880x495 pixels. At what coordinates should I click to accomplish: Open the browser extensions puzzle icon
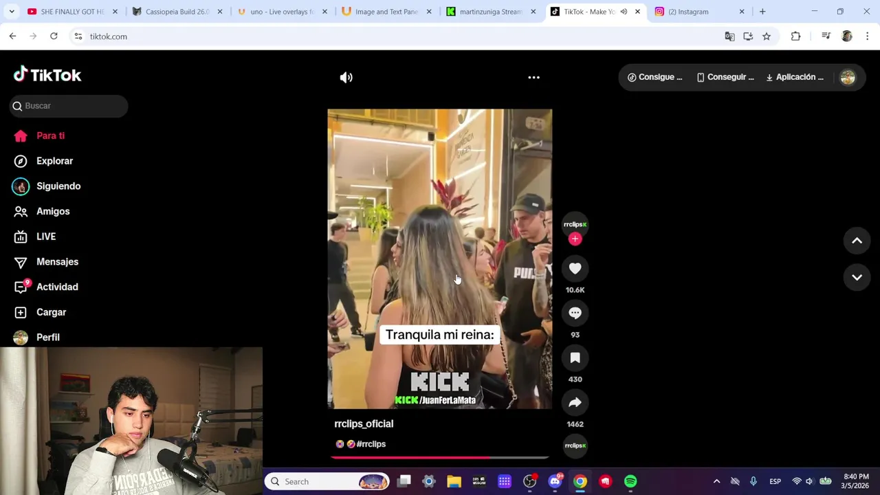coord(795,36)
